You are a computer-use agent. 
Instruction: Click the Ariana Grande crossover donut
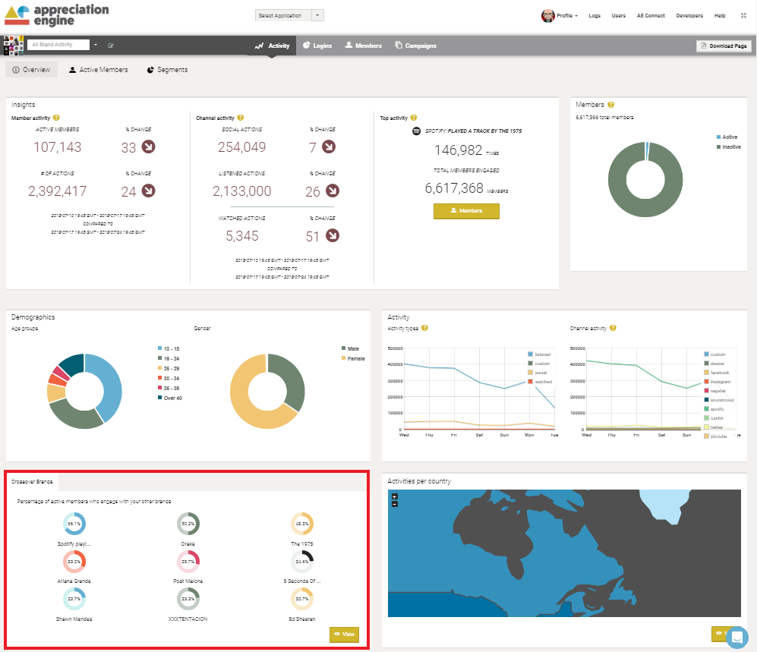pyautogui.click(x=74, y=561)
